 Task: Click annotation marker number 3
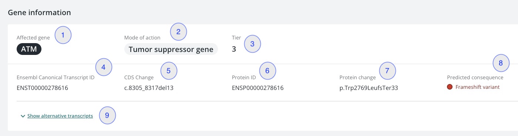[x=252, y=43]
